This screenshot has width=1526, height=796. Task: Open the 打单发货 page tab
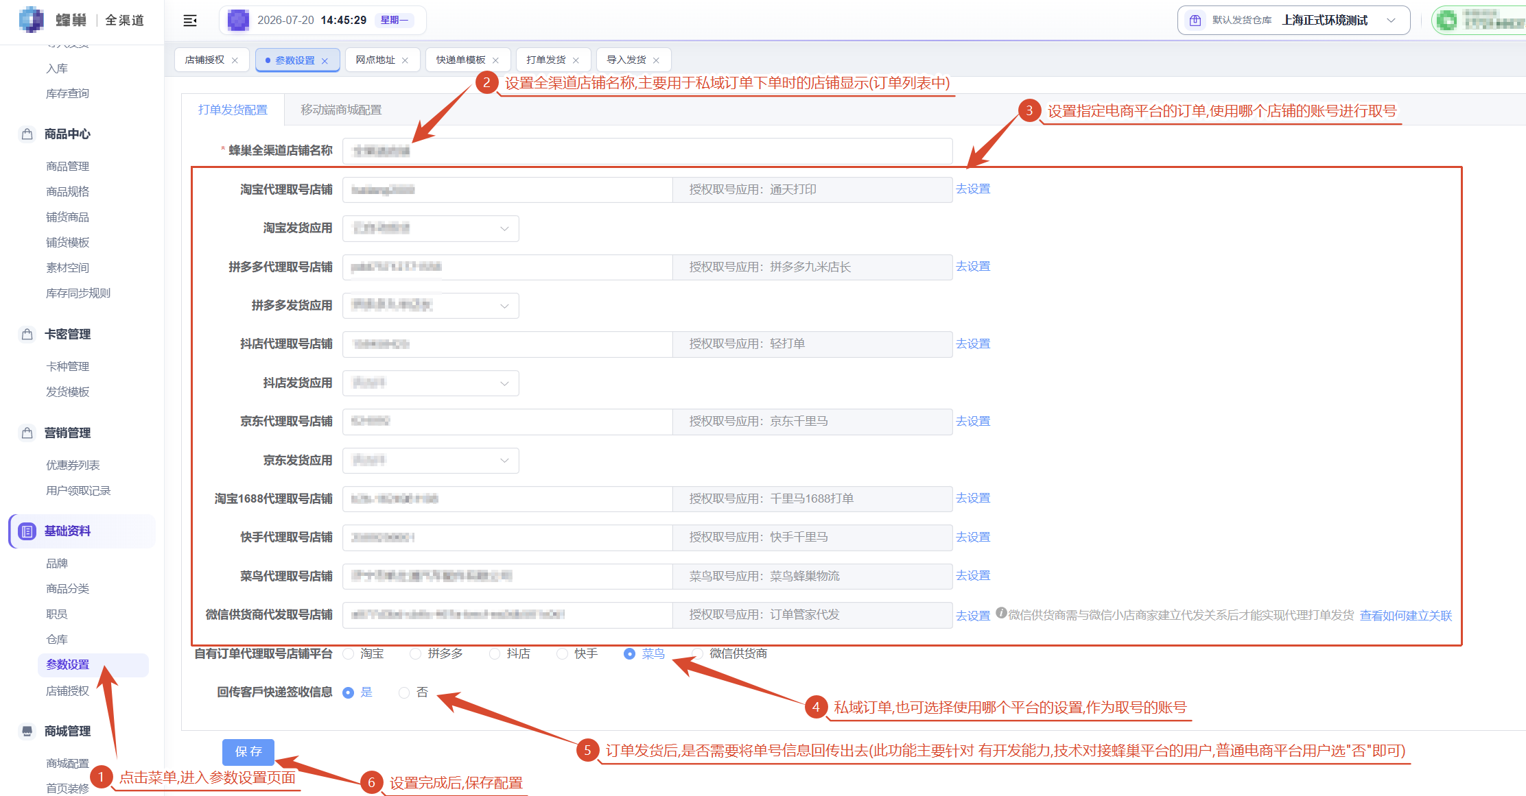[546, 60]
